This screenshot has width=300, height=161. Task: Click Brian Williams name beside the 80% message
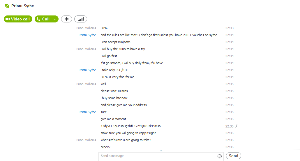click(86, 28)
